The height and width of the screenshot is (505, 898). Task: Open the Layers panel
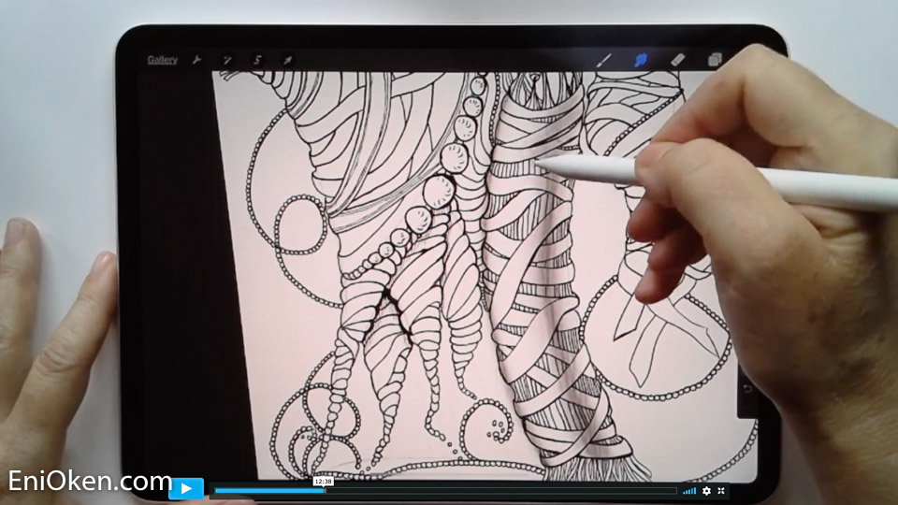[715, 59]
